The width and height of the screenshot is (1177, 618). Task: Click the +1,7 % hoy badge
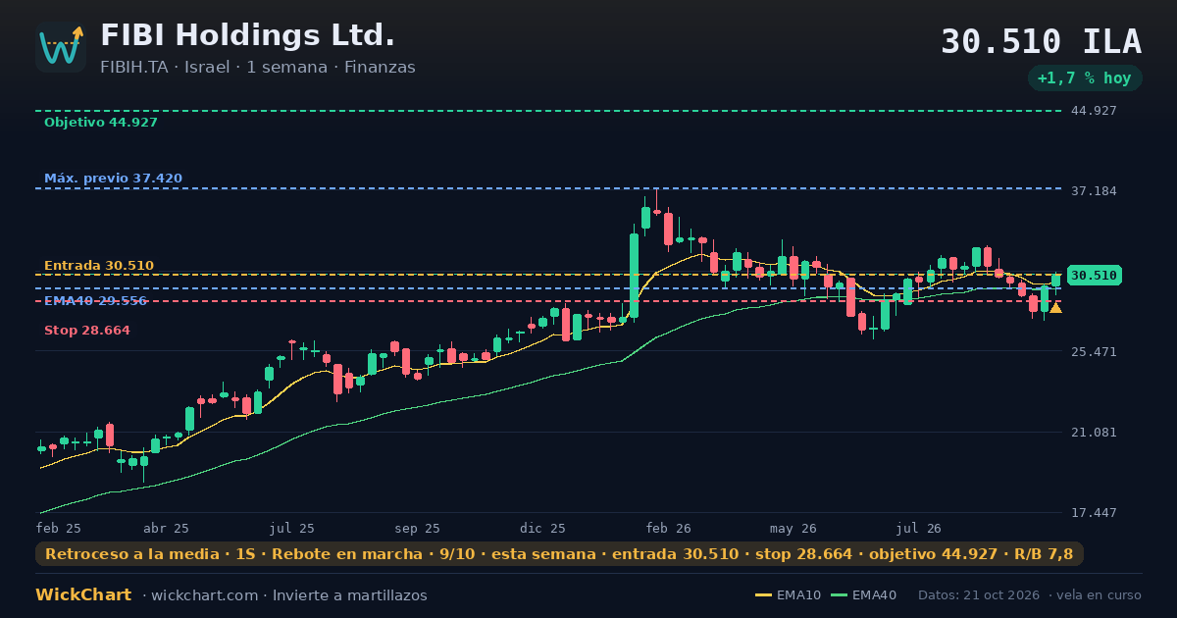(x=1085, y=78)
